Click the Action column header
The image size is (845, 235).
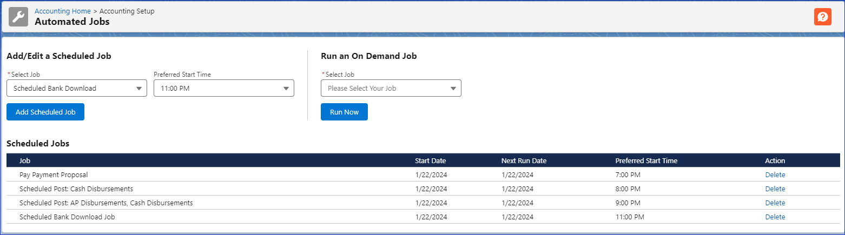point(775,160)
